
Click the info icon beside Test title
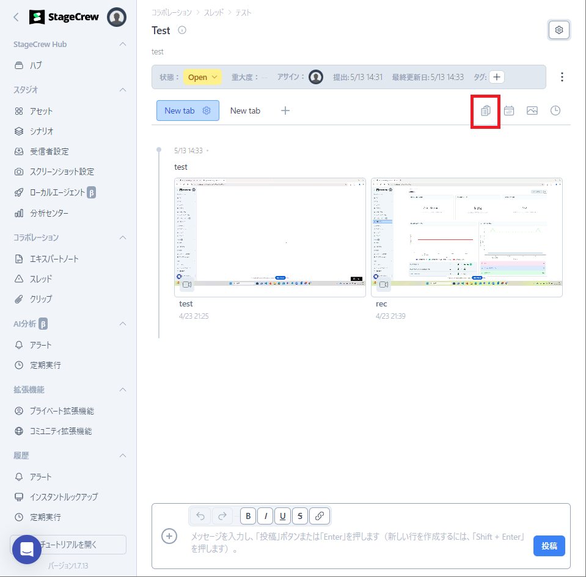point(182,31)
